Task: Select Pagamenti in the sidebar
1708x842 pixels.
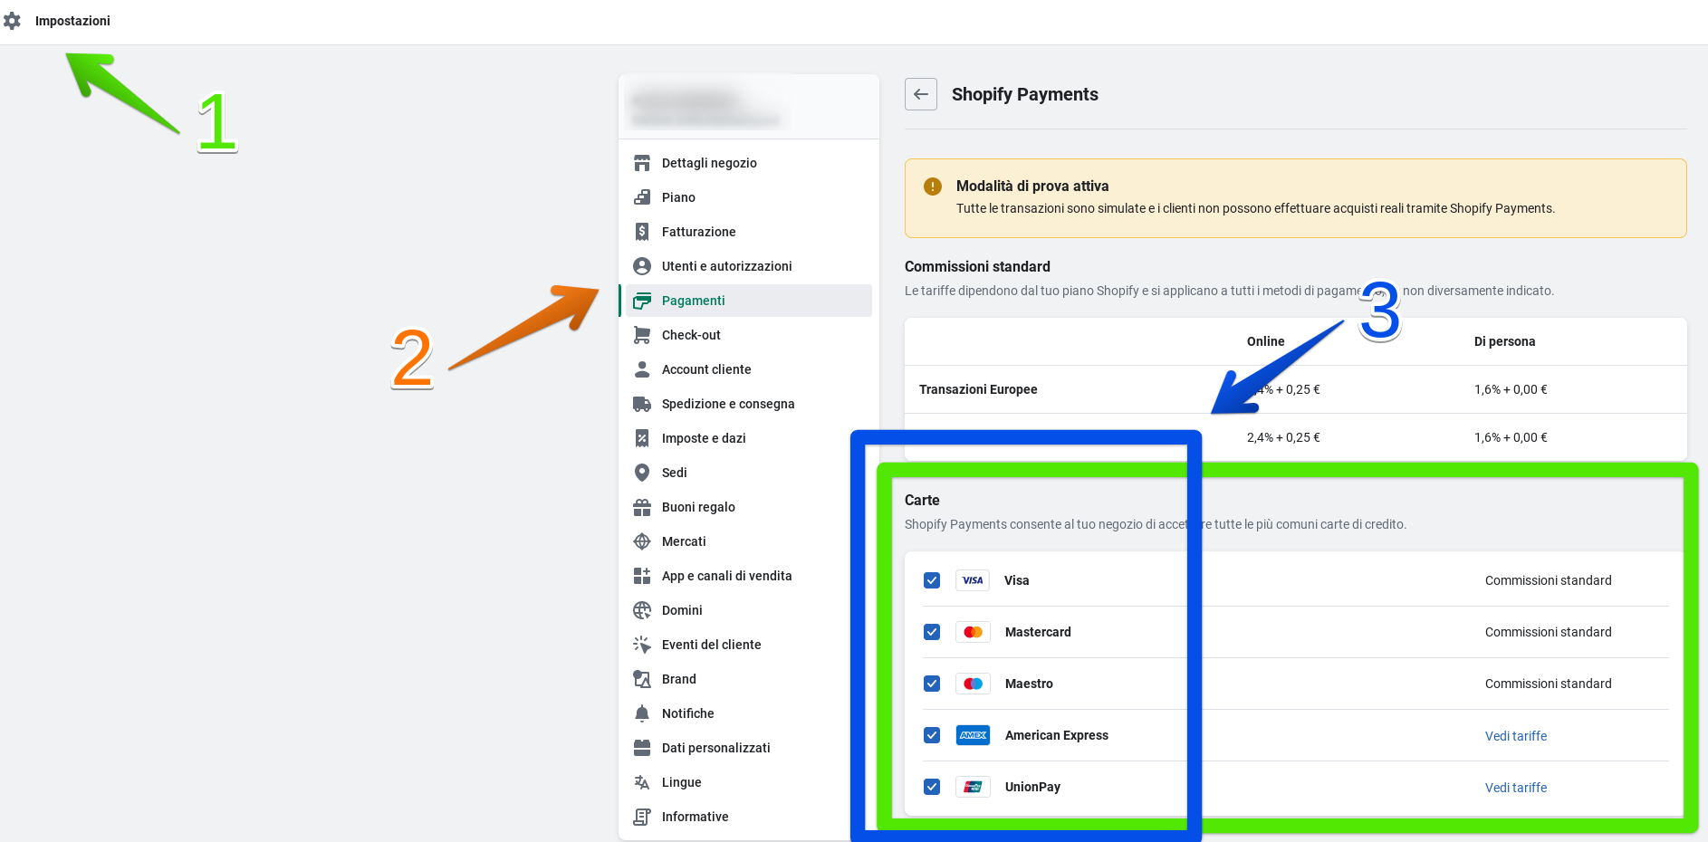Action: (x=748, y=301)
